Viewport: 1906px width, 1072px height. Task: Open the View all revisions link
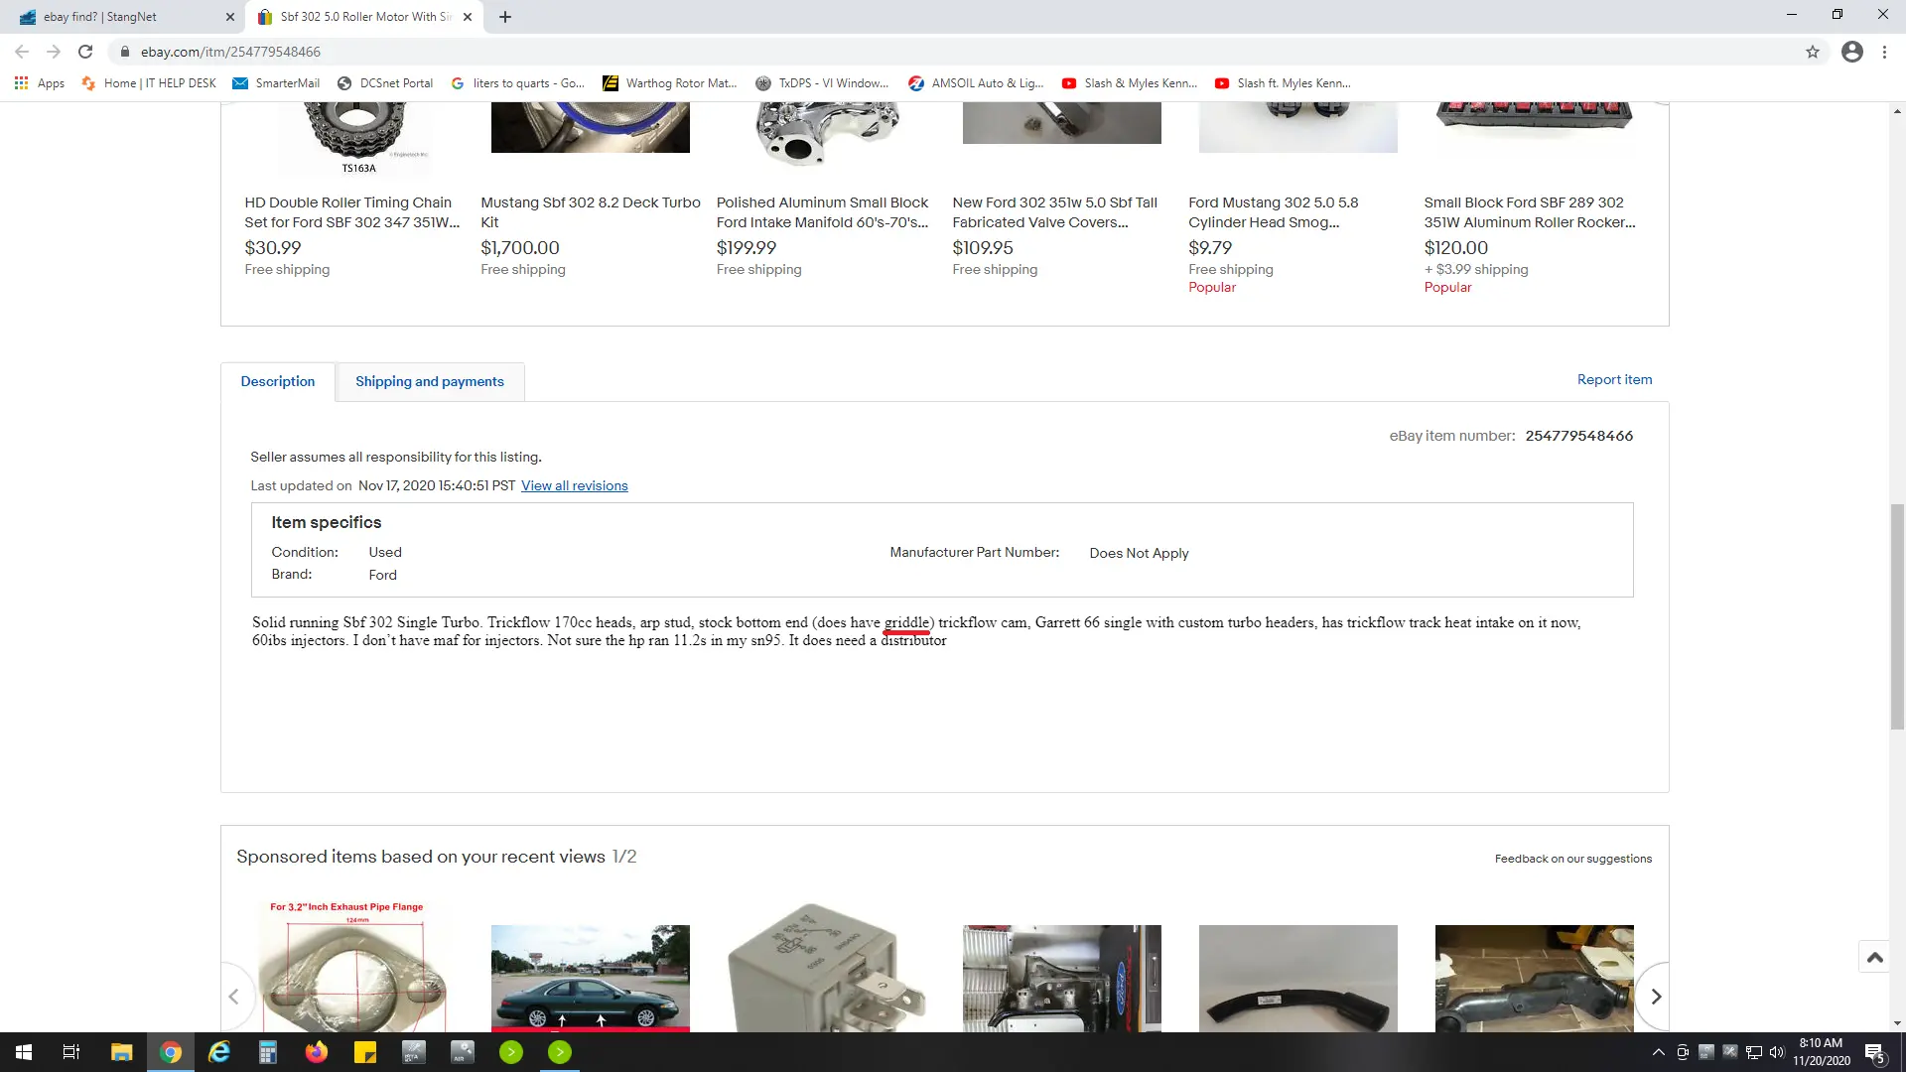[x=575, y=486]
